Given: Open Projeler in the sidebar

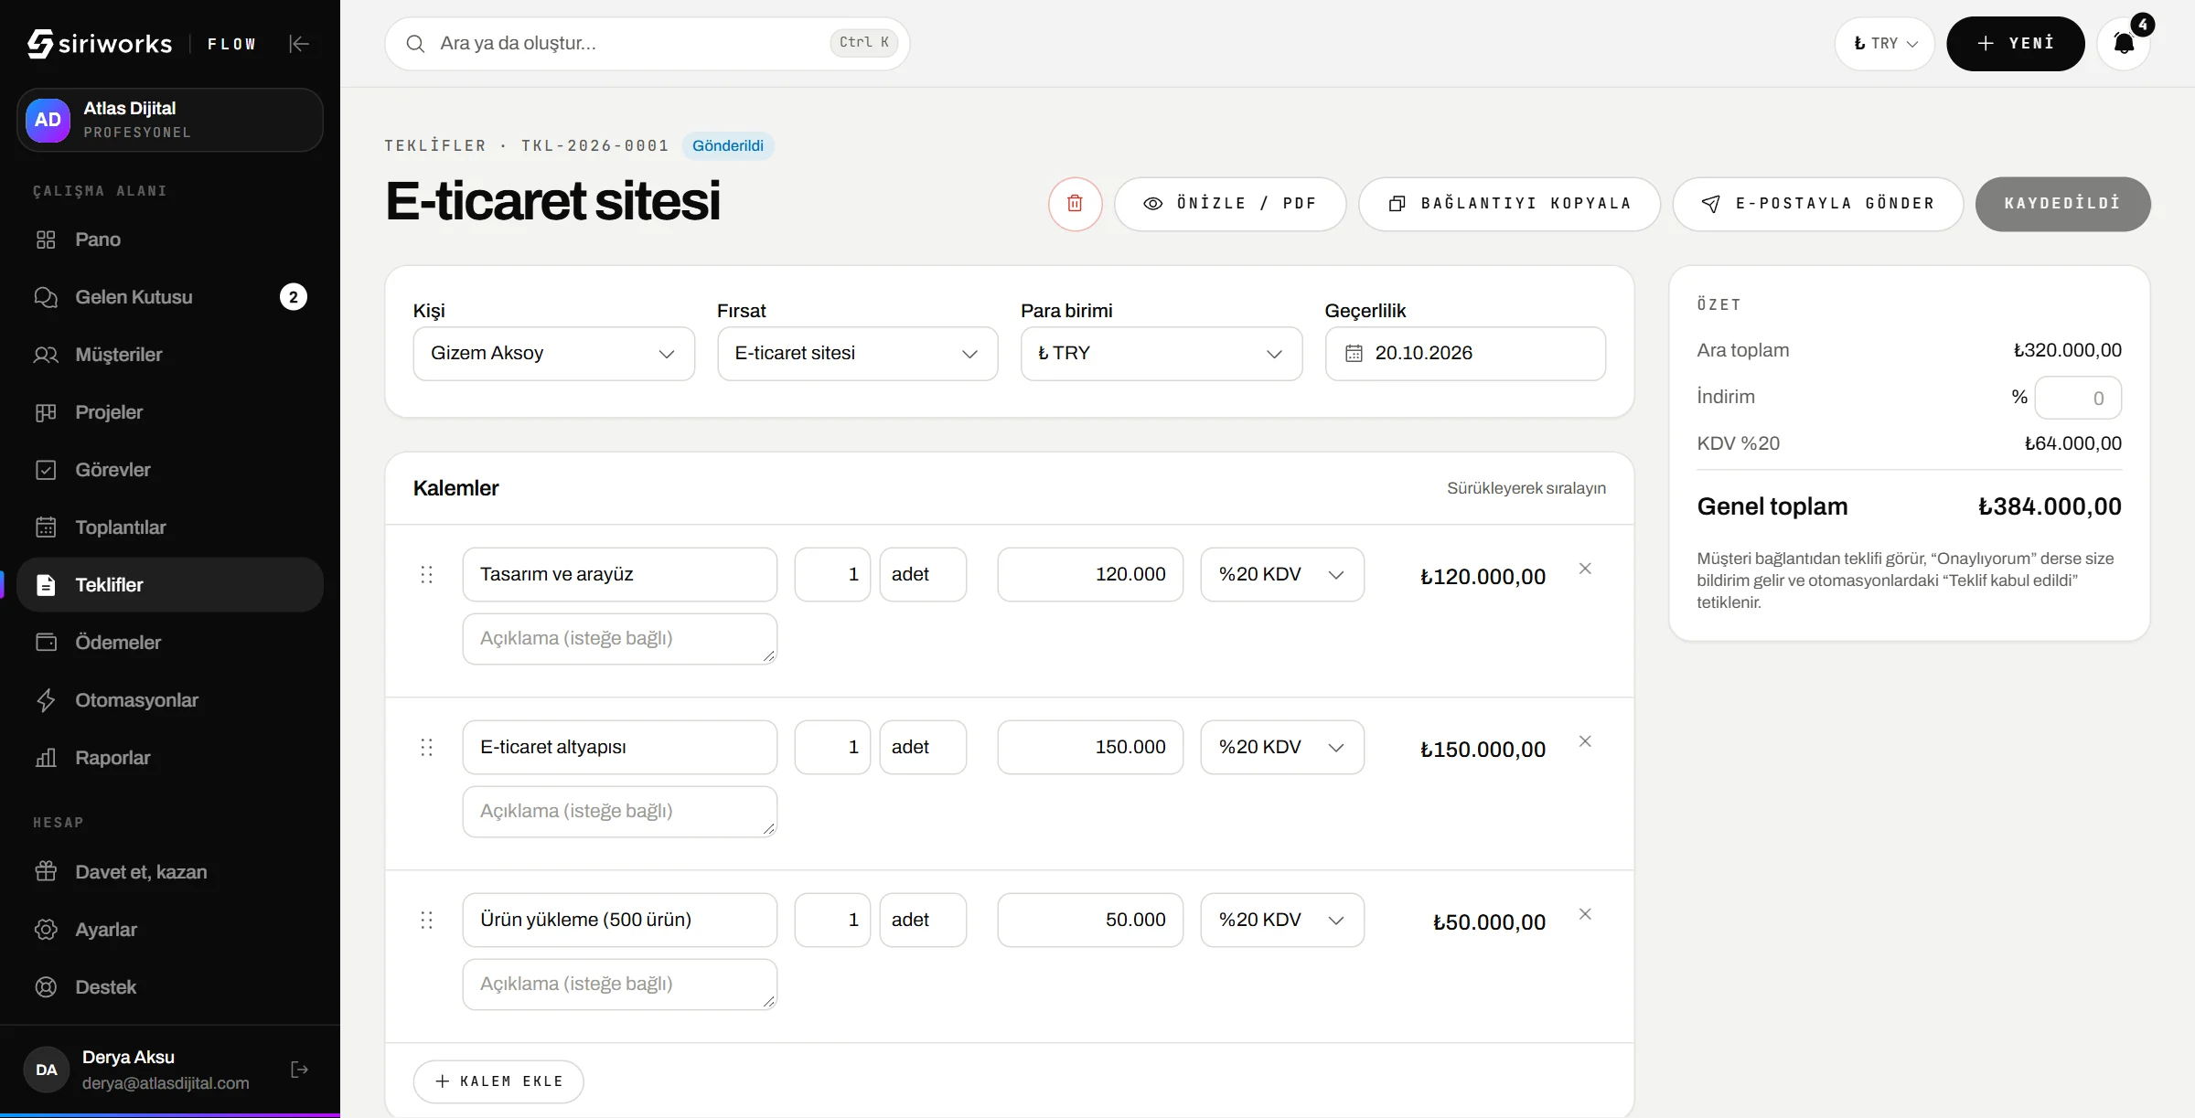Looking at the screenshot, I should tap(170, 412).
